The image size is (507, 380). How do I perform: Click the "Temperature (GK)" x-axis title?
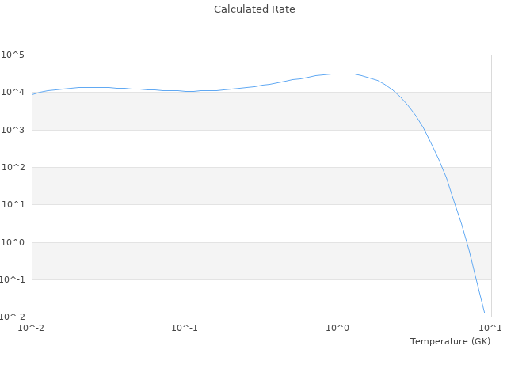tap(450, 341)
